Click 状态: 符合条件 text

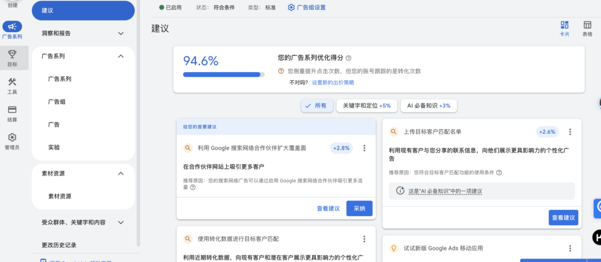click(215, 7)
